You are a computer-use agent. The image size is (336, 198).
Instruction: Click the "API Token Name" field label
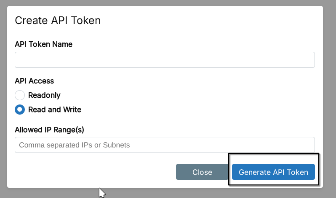tap(43, 44)
